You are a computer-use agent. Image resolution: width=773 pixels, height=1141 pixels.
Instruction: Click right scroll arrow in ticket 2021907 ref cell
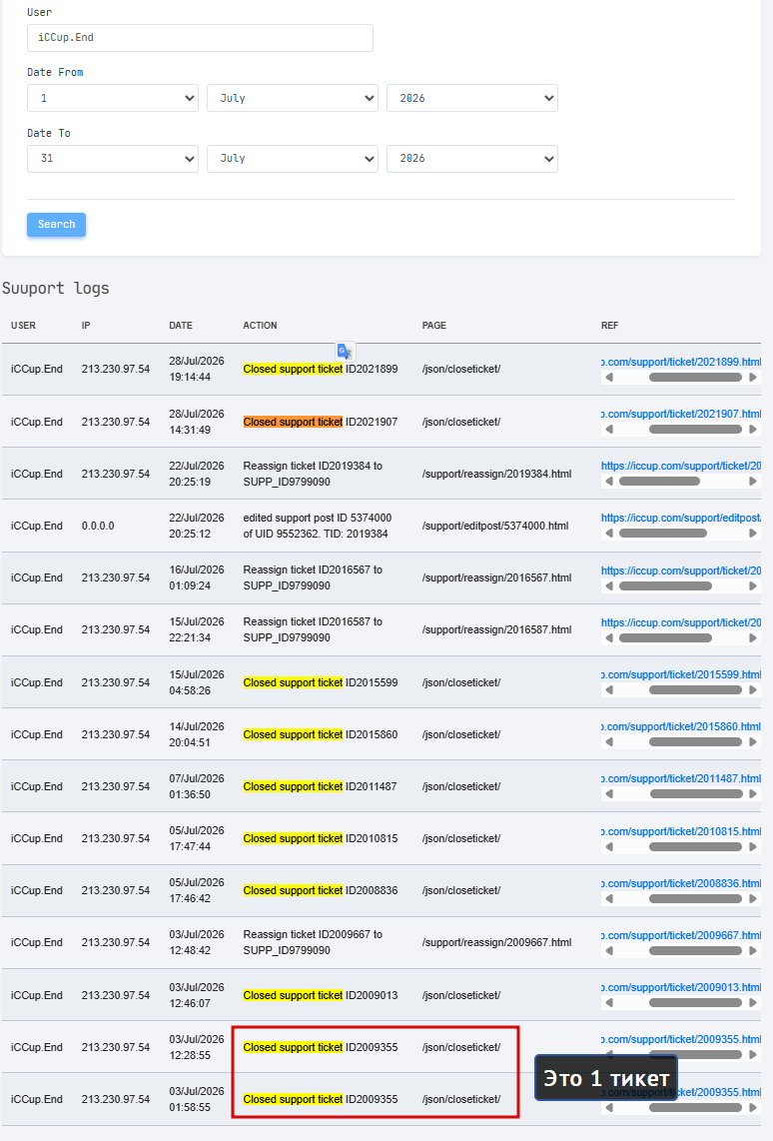coord(753,430)
